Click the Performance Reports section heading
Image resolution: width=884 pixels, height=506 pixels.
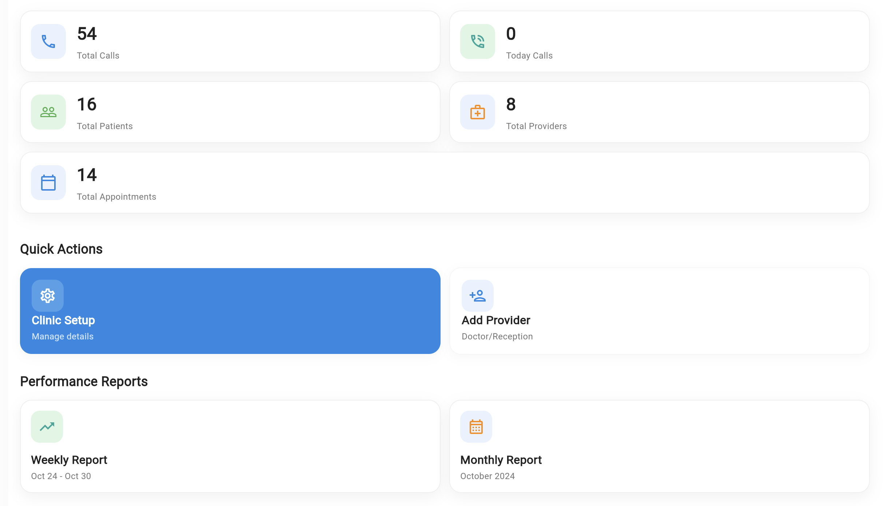point(84,382)
